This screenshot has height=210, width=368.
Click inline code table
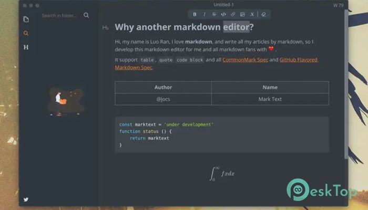(x=147, y=60)
